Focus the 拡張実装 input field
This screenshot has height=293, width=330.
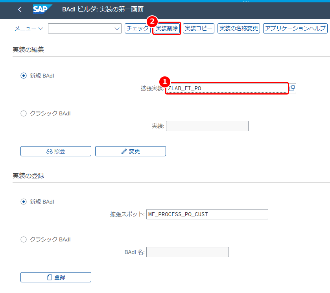point(227,88)
